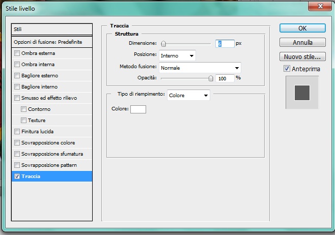Open the Posizione dropdown
Viewport: 335px width, 235px height.
click(177, 55)
